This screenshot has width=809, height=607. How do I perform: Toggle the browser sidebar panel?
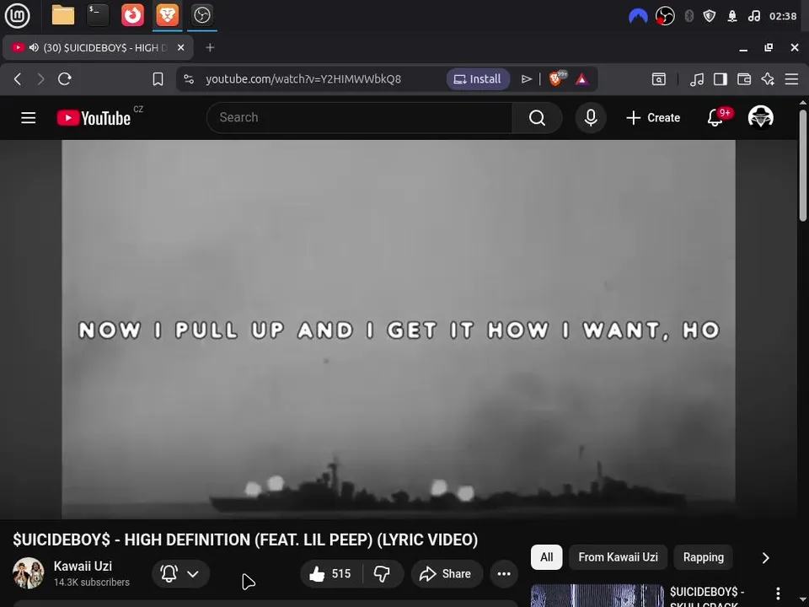pyautogui.click(x=721, y=79)
